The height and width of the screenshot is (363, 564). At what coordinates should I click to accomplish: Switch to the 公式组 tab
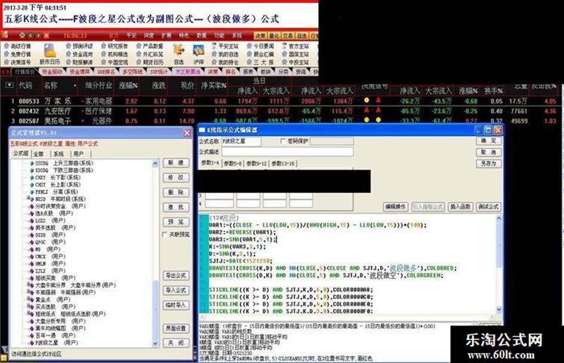pos(20,153)
